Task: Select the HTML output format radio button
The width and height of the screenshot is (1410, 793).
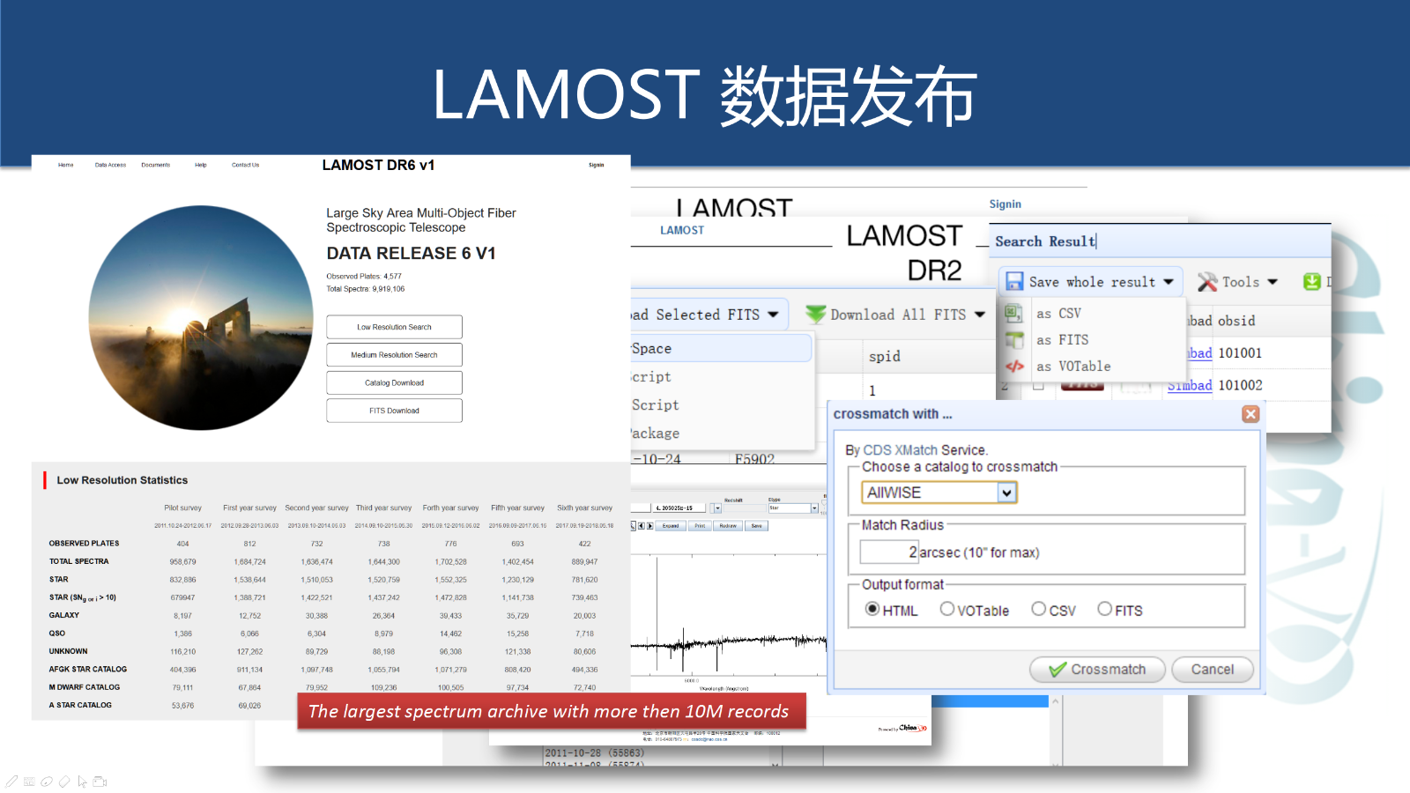Action: 872,609
